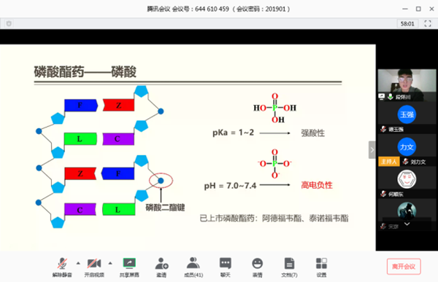Click the shield security icon
Image resolution: width=438 pixels, height=282 pixels.
click(9, 24)
